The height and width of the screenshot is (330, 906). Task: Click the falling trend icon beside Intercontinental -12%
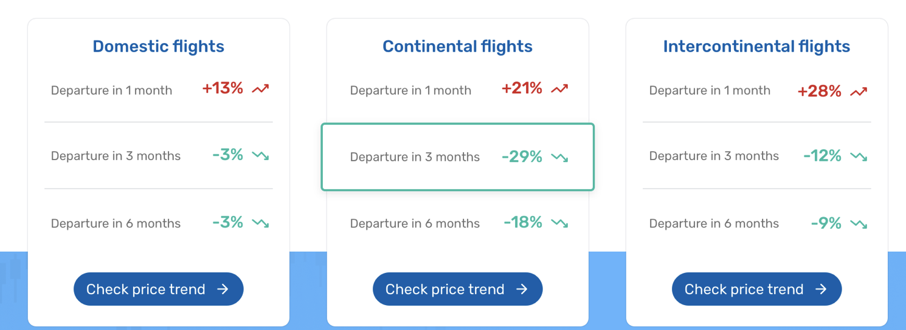pyautogui.click(x=859, y=157)
